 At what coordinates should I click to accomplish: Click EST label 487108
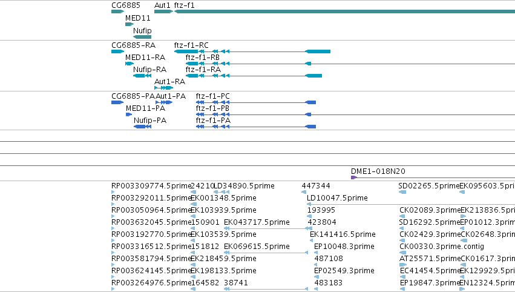[x=329, y=259]
